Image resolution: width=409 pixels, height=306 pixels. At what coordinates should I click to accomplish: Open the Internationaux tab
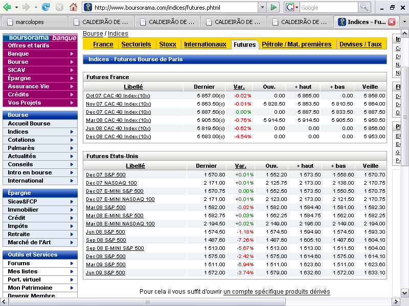point(205,44)
